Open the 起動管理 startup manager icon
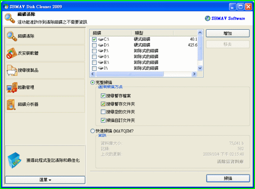 11,87
